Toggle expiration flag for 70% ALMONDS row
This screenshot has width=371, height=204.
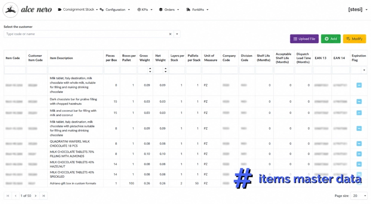tap(359, 154)
